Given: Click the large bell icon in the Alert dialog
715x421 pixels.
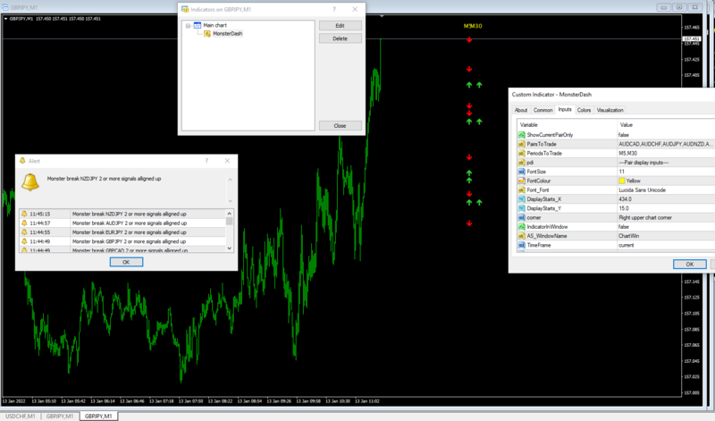Looking at the screenshot, I should pos(30,182).
